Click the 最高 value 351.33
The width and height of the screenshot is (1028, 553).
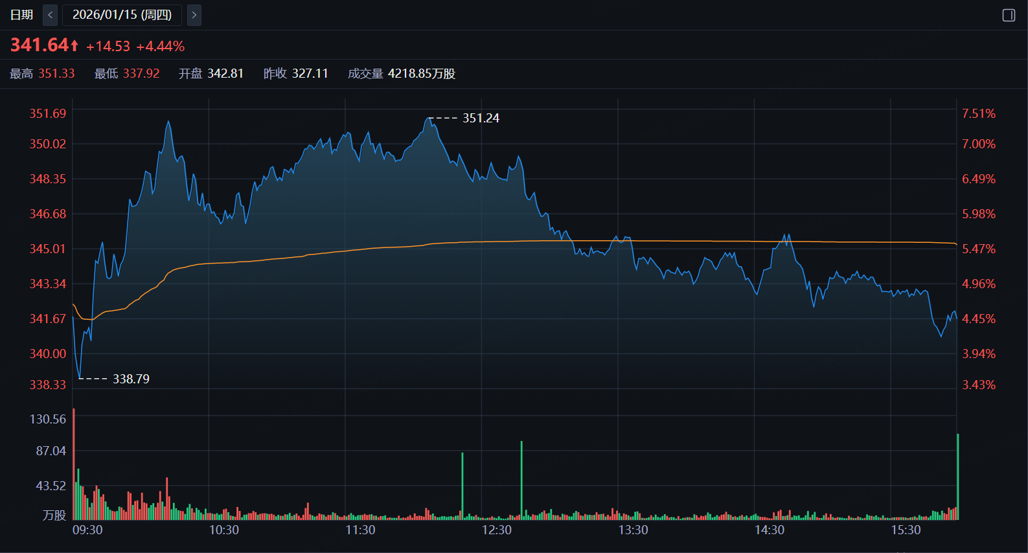(56, 74)
